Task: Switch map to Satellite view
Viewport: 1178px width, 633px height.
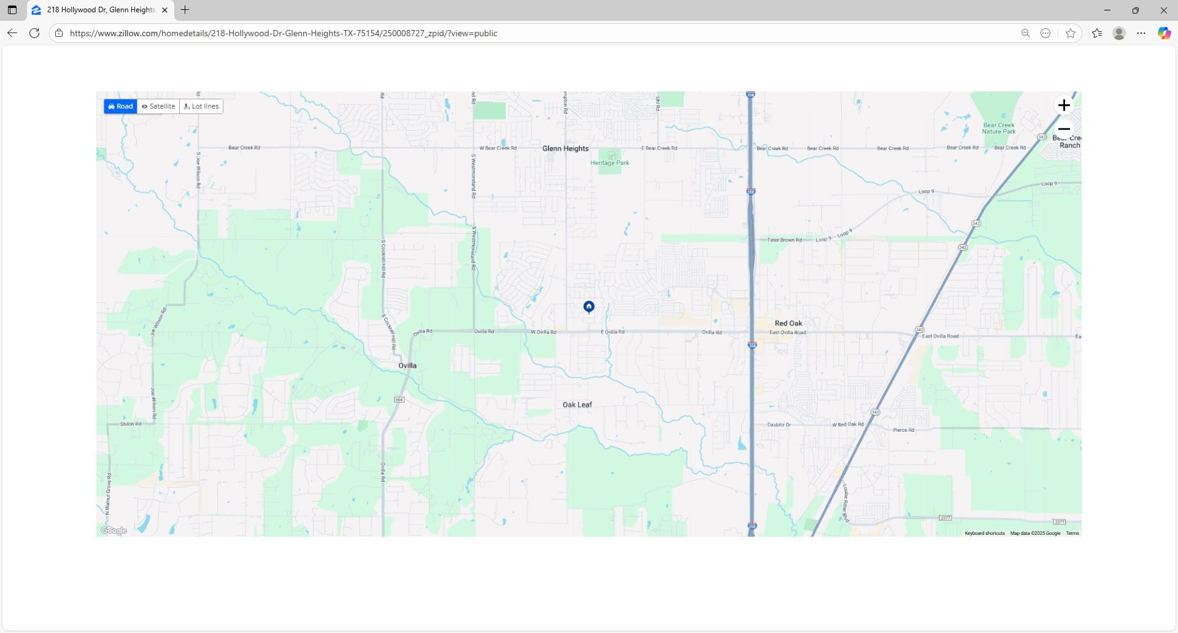Action: tap(158, 106)
